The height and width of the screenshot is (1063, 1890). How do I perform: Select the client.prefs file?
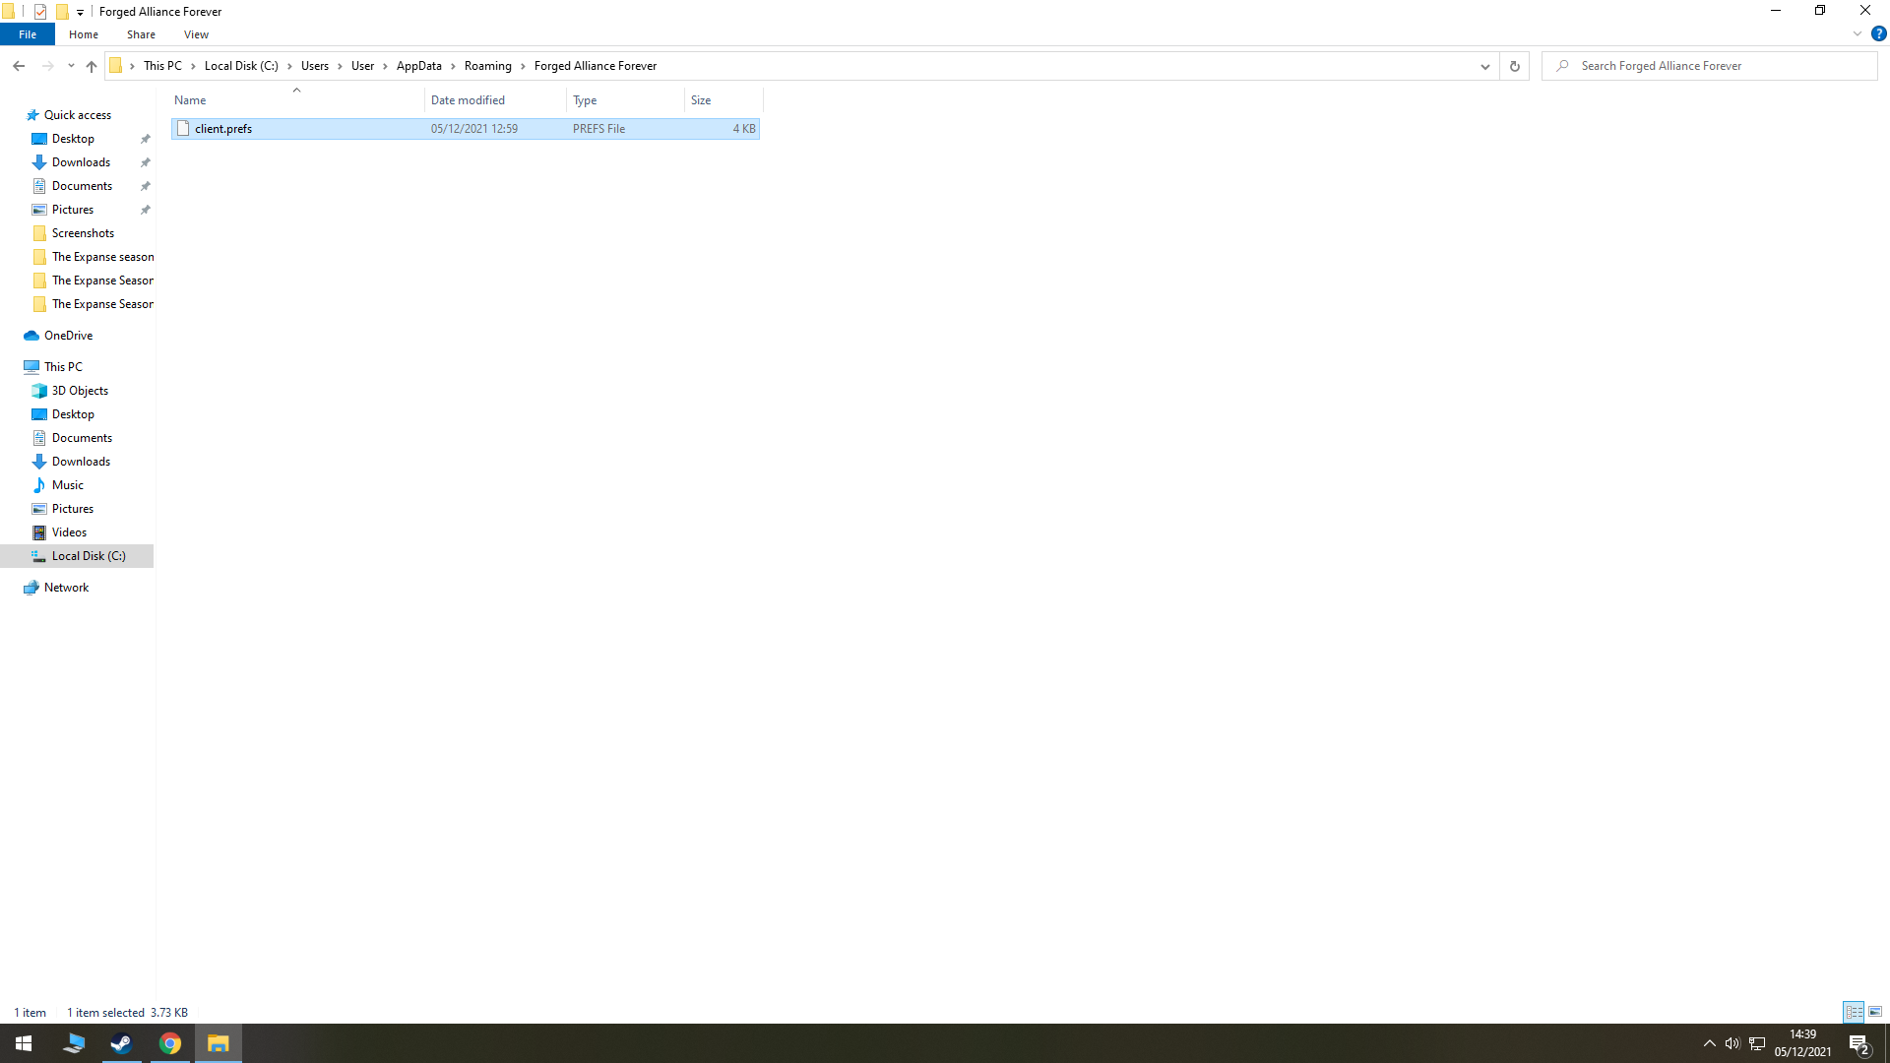465,129
